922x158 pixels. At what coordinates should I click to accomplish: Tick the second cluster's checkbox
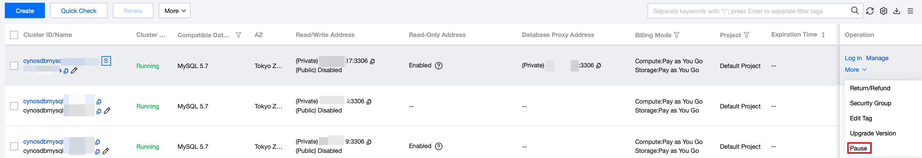pos(14,106)
